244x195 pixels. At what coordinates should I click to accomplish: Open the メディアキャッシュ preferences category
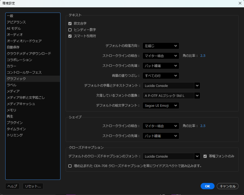(x=21, y=104)
